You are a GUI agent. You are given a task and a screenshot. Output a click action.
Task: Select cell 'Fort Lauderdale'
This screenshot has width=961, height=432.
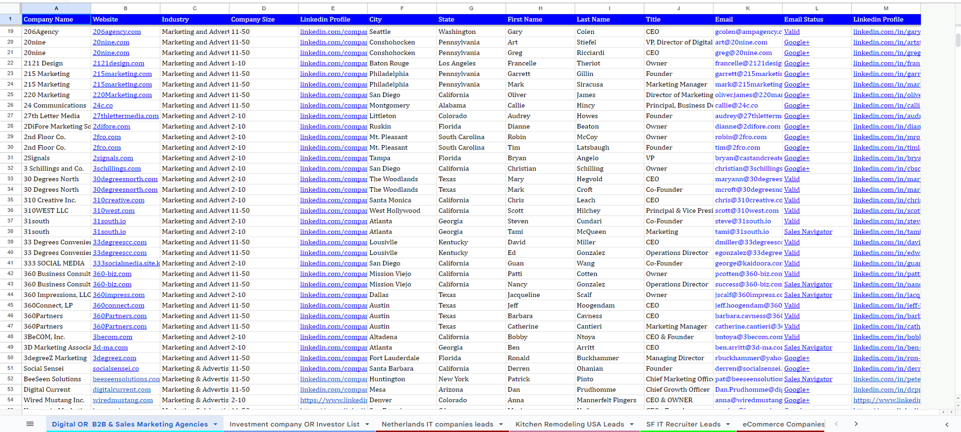[402, 358]
